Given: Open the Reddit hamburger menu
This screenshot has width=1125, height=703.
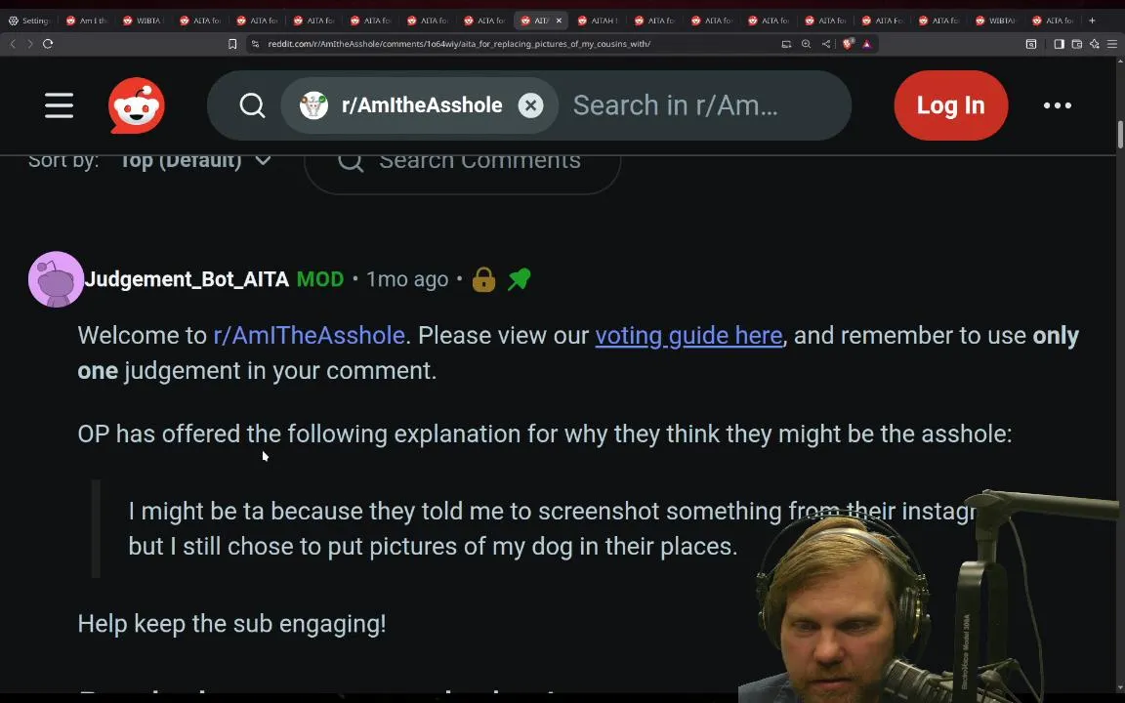Looking at the screenshot, I should 59,105.
